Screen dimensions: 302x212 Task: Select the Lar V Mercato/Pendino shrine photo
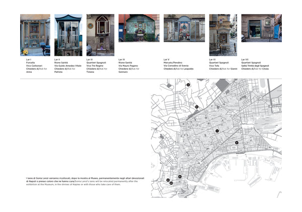tap(184, 28)
